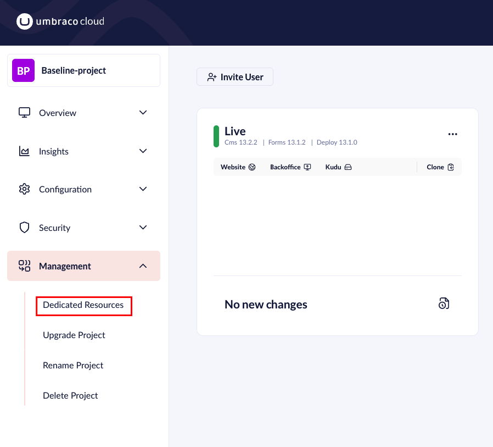Open Upgrade Project
The image size is (493, 447).
pyautogui.click(x=74, y=335)
